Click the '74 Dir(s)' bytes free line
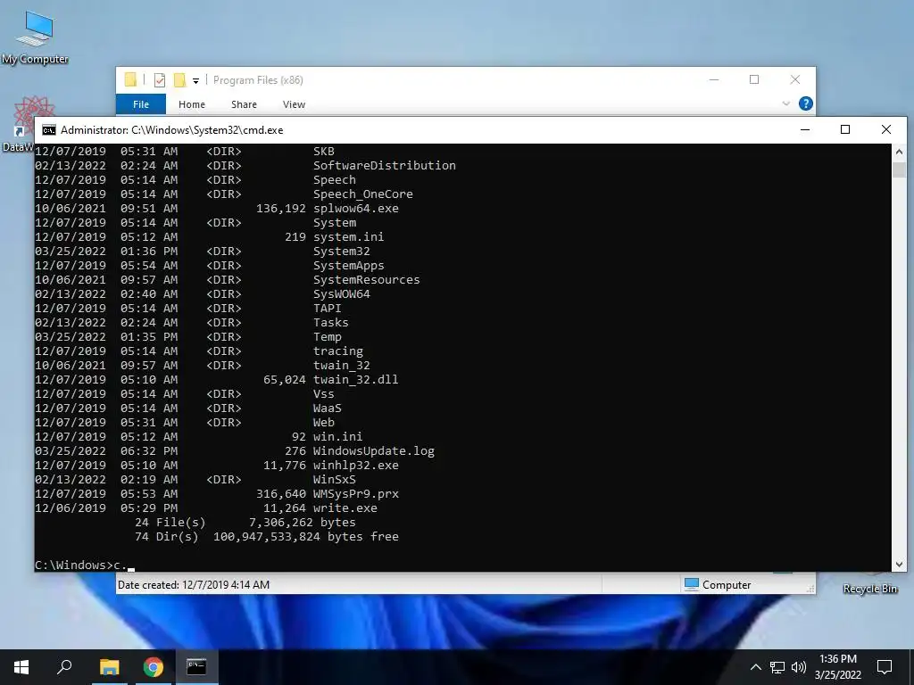914x685 pixels. (x=266, y=536)
